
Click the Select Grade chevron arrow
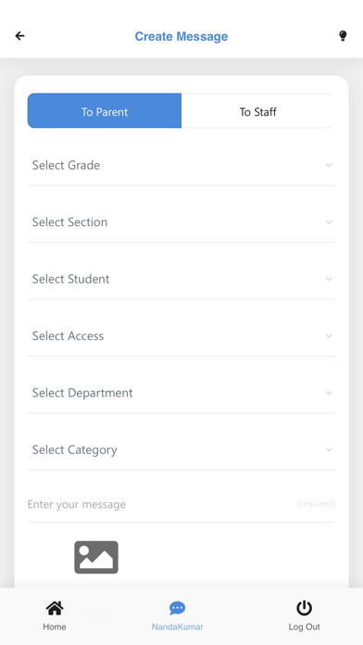tap(329, 165)
